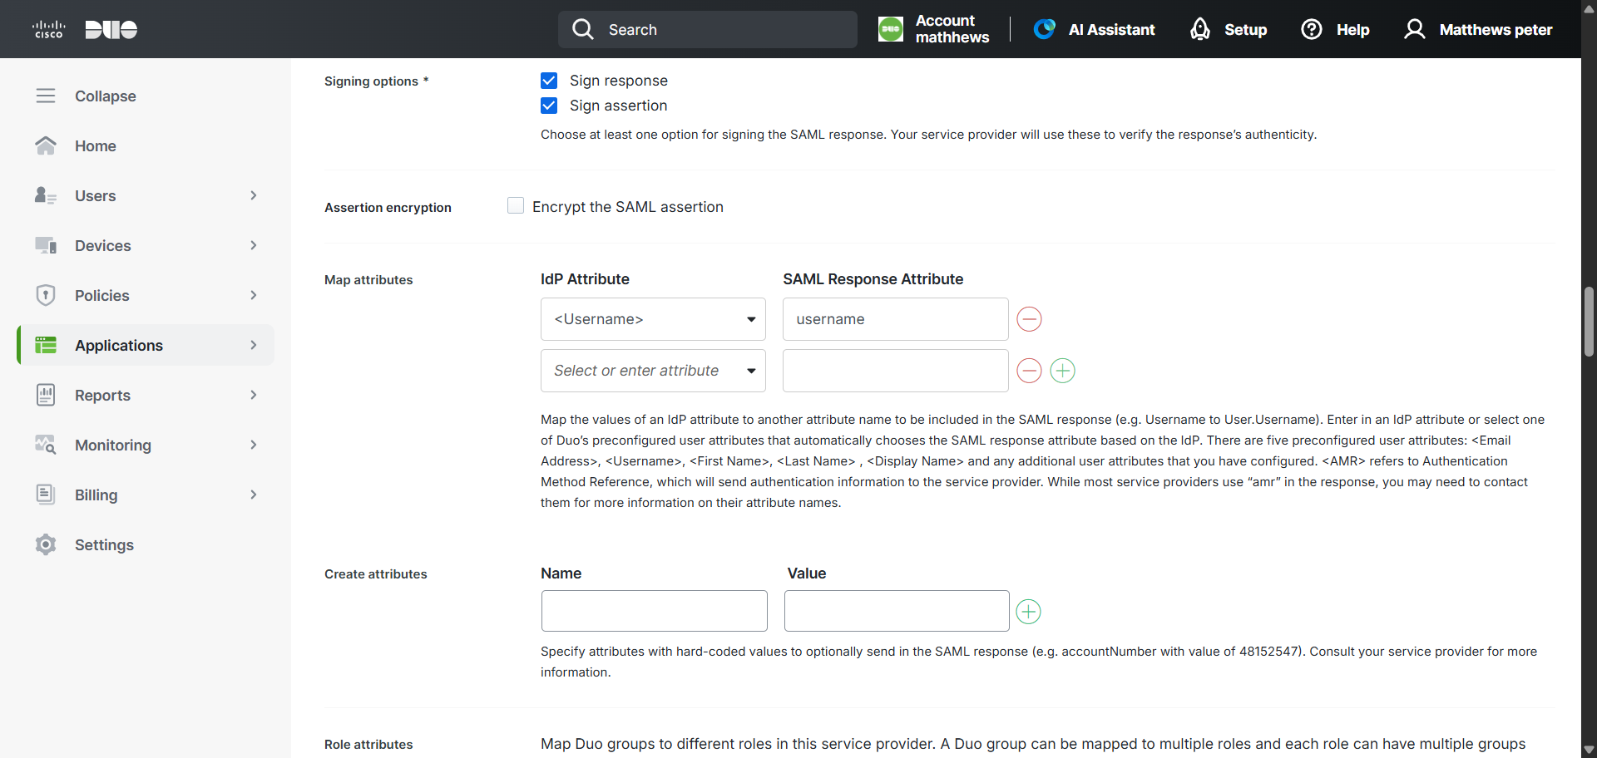
Task: Click the Settings gear icon
Action: (46, 544)
